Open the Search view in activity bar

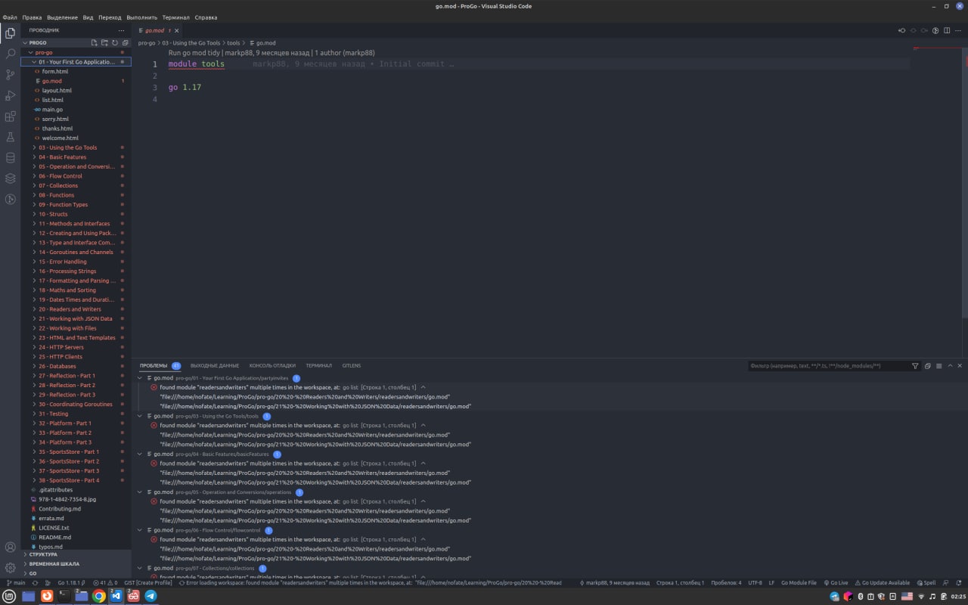pos(10,54)
